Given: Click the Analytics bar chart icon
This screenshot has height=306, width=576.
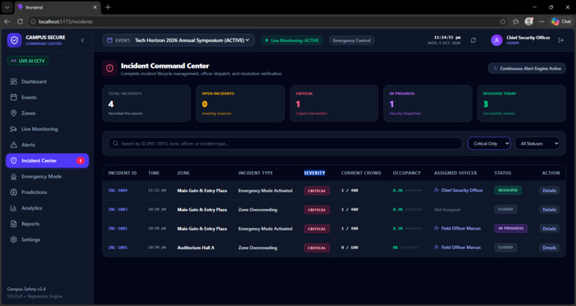Looking at the screenshot, I should (14, 208).
